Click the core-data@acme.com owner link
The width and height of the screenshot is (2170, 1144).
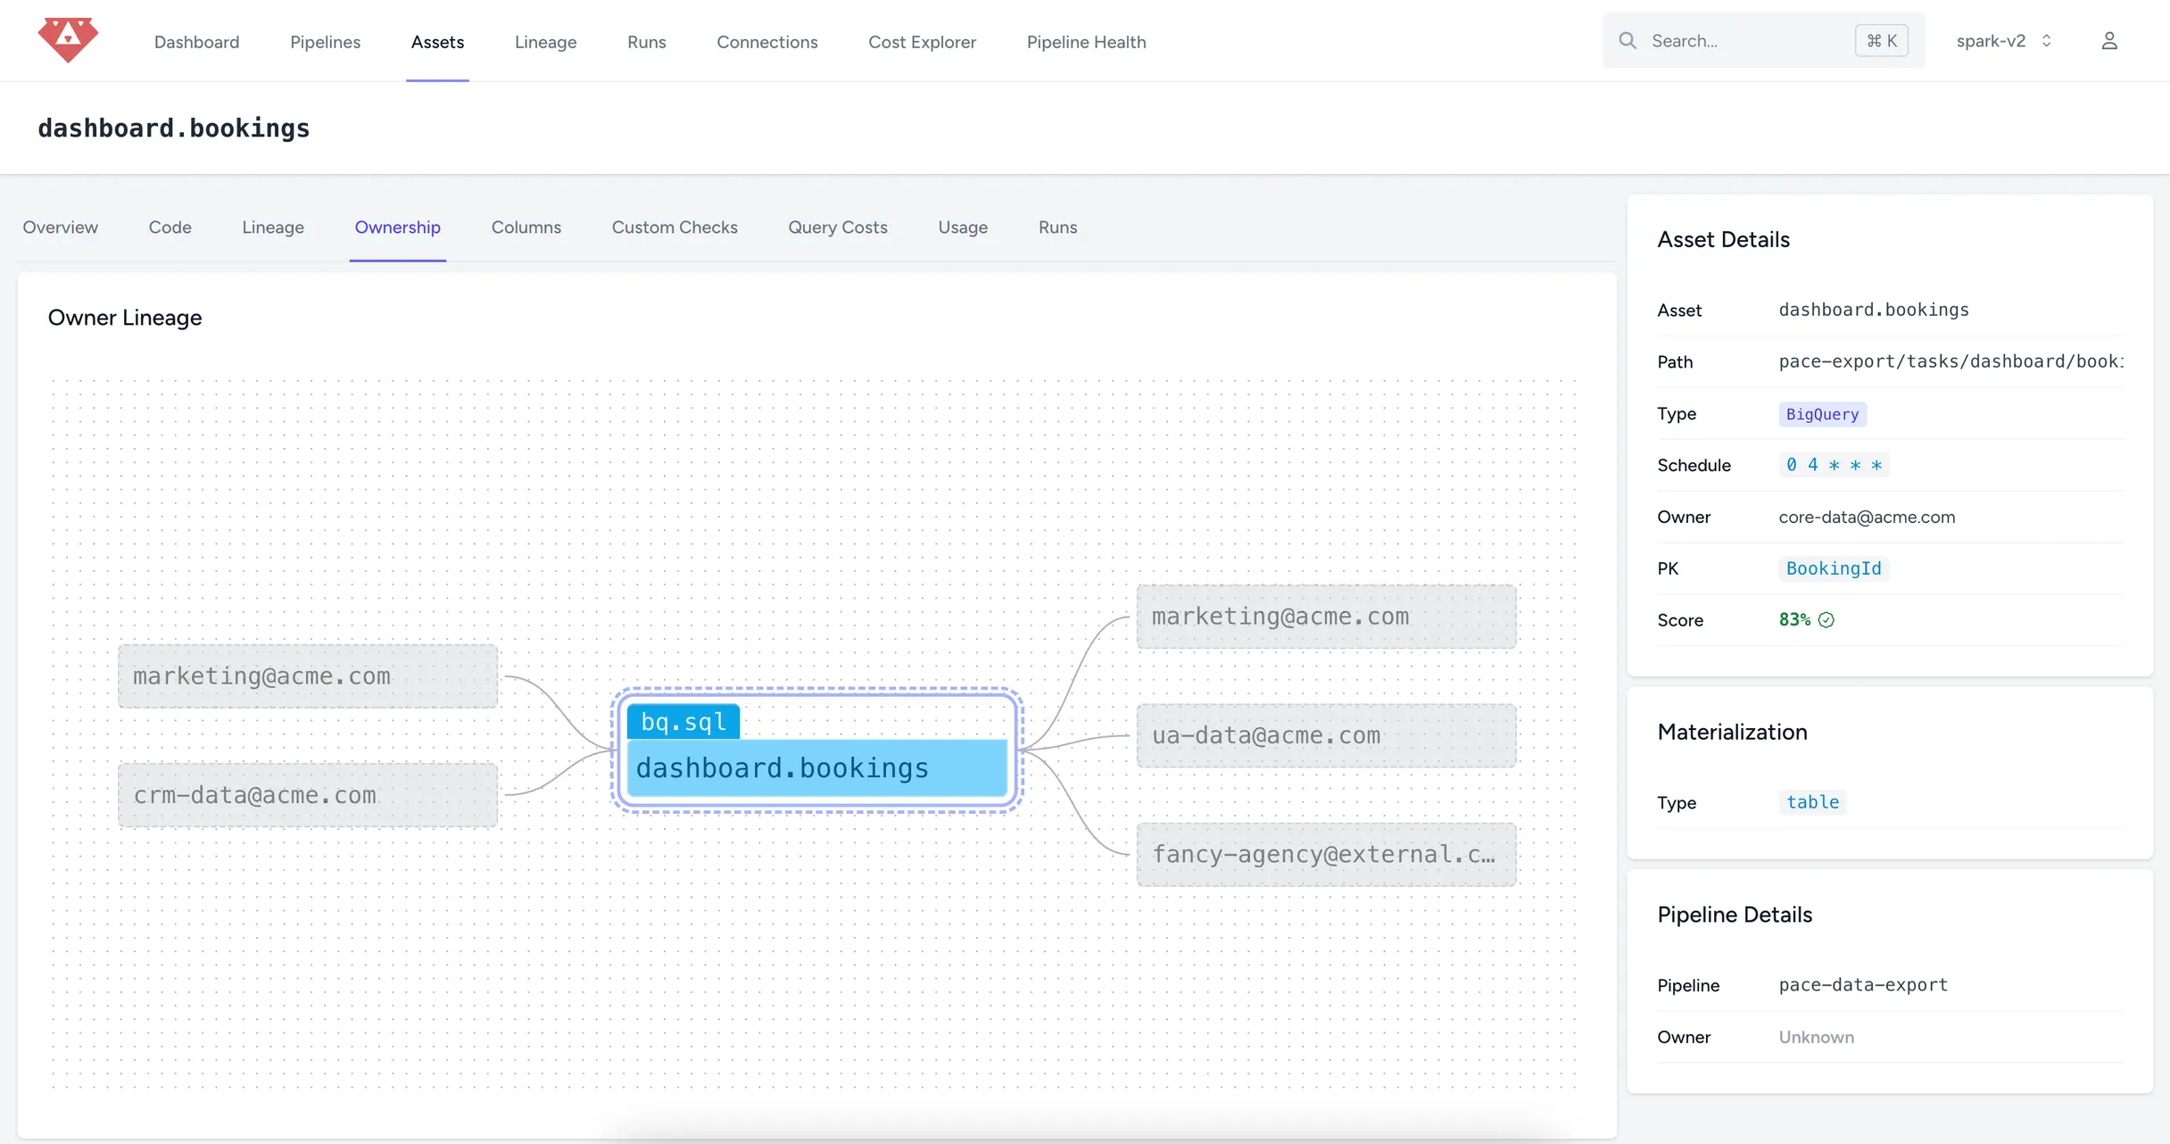1868,517
